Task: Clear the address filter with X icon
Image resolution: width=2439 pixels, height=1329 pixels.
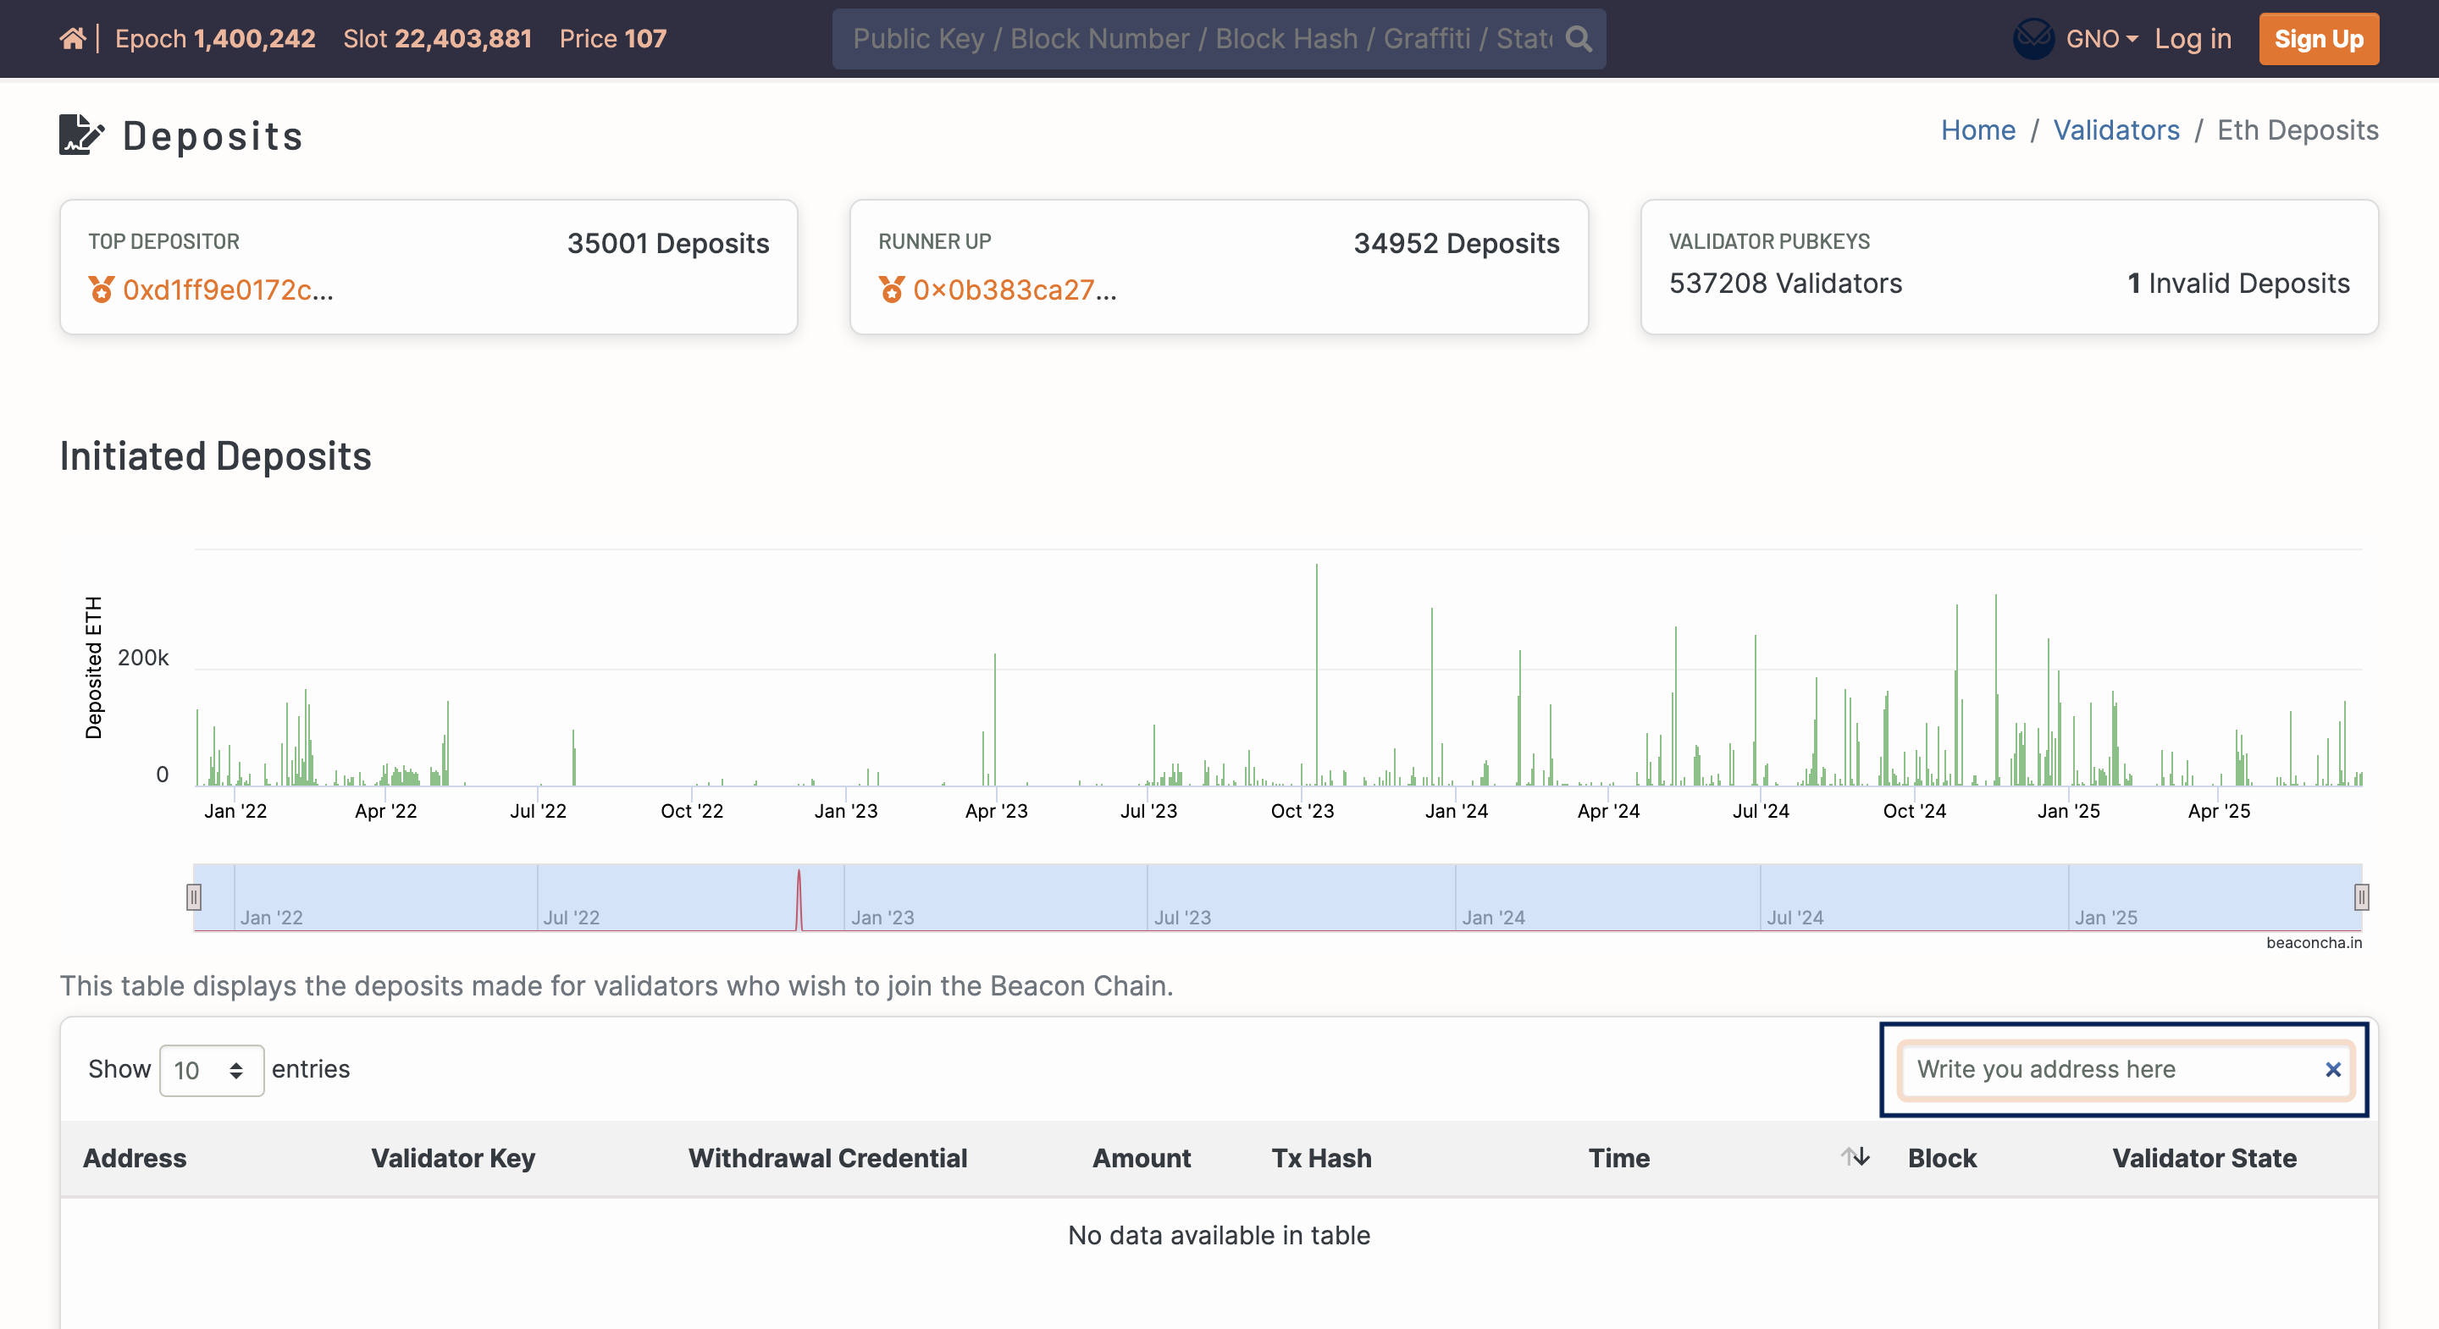Action: coord(2332,1070)
